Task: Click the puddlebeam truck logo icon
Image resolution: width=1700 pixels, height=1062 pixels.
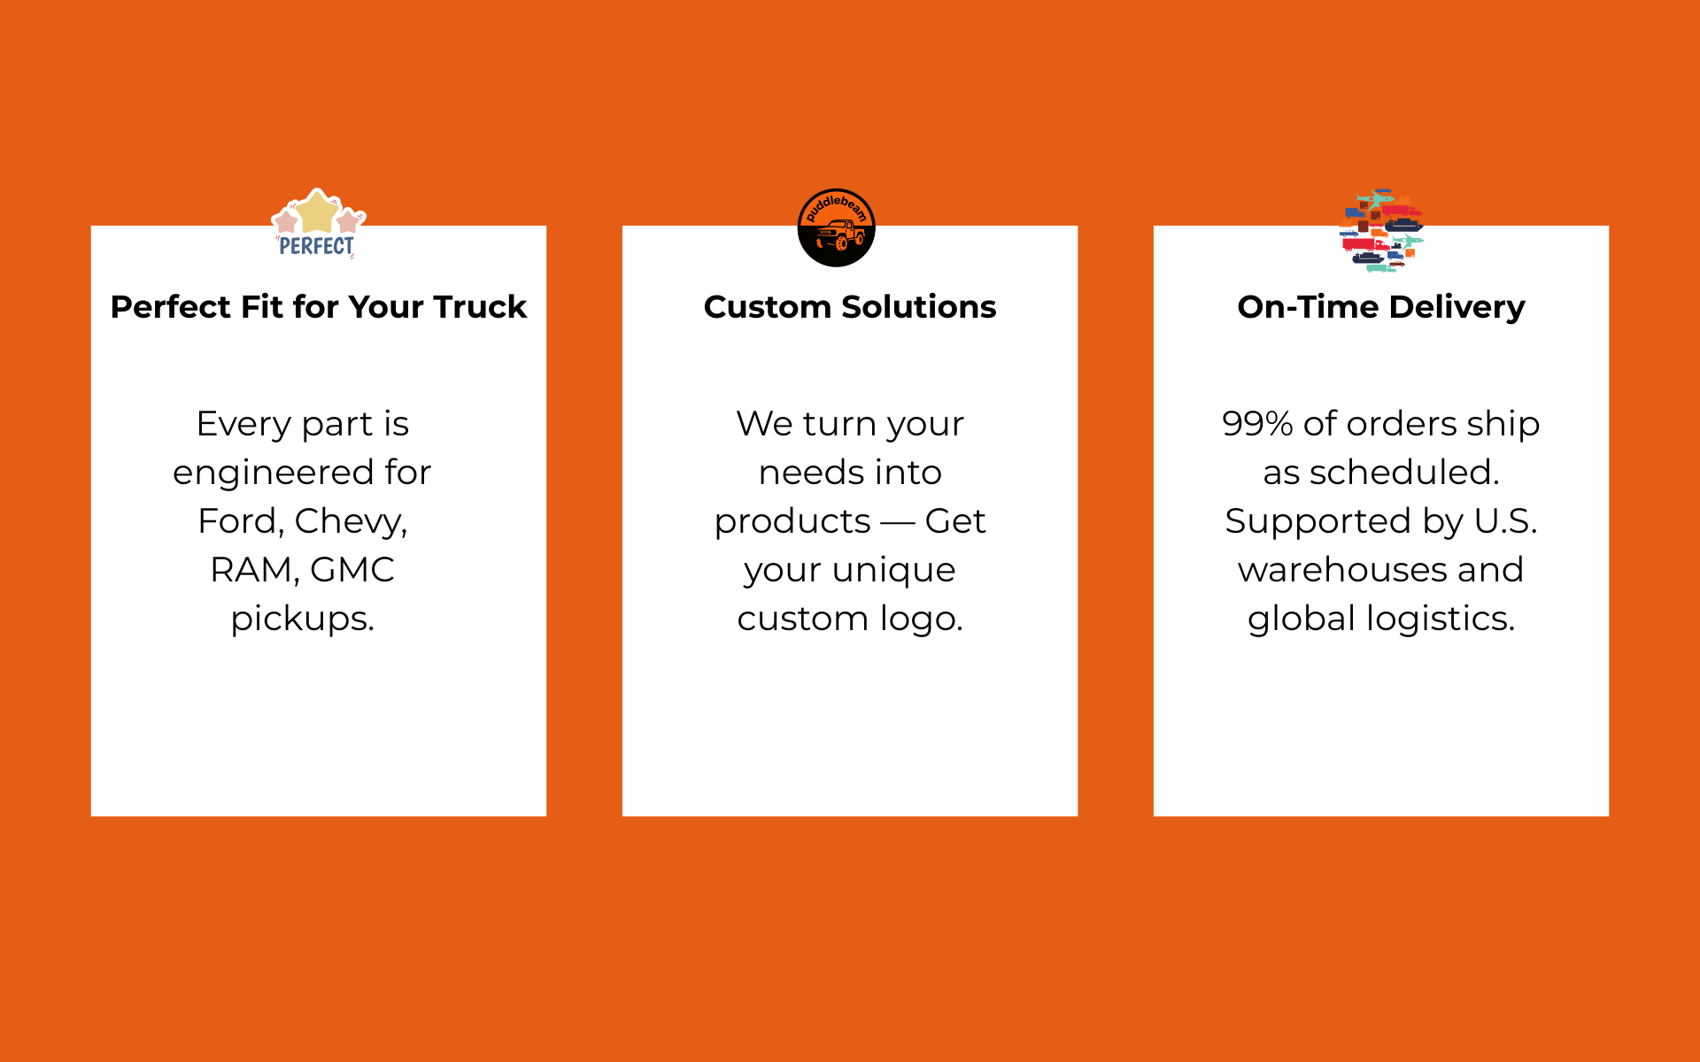Action: click(x=836, y=227)
